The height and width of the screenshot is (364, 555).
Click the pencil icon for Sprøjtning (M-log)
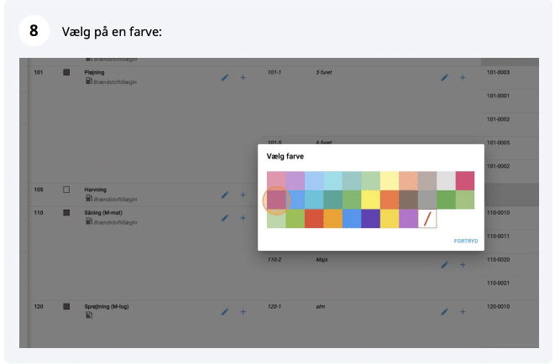[224, 311]
